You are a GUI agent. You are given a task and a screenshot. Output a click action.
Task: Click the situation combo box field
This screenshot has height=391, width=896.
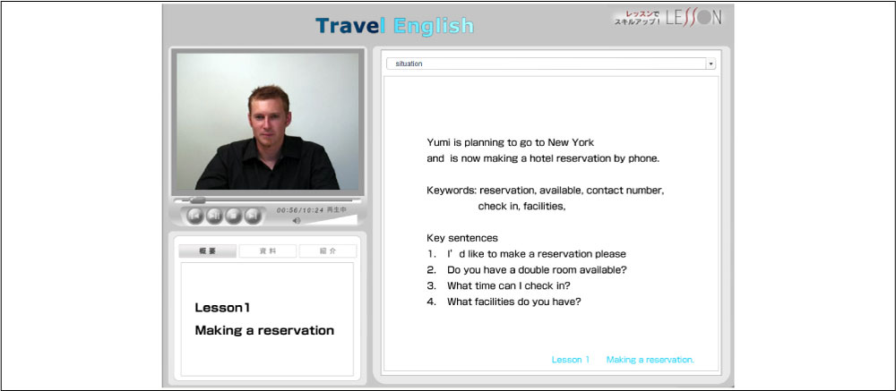click(x=551, y=64)
